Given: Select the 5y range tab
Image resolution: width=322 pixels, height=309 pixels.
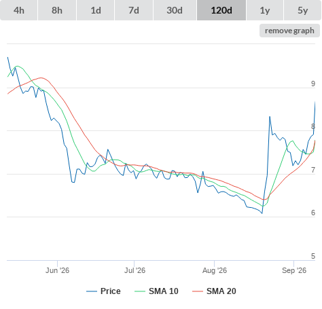Looking at the screenshot, I should click(302, 10).
